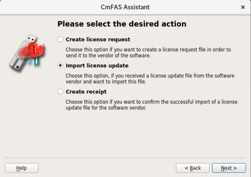Select the Import license update radio button
This screenshot has height=177, width=251.
click(60, 65)
